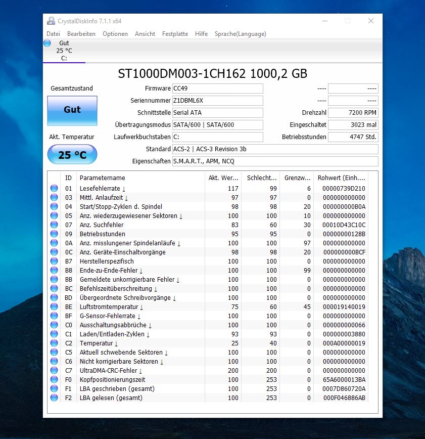Click status icon of Anz. Suchfehler row
Image resolution: width=425 pixels, height=439 pixels.
click(54, 225)
